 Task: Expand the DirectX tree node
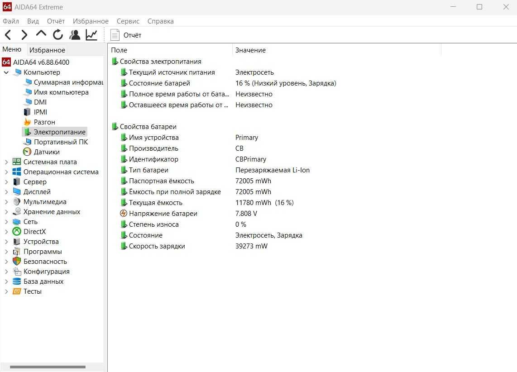[6, 232]
